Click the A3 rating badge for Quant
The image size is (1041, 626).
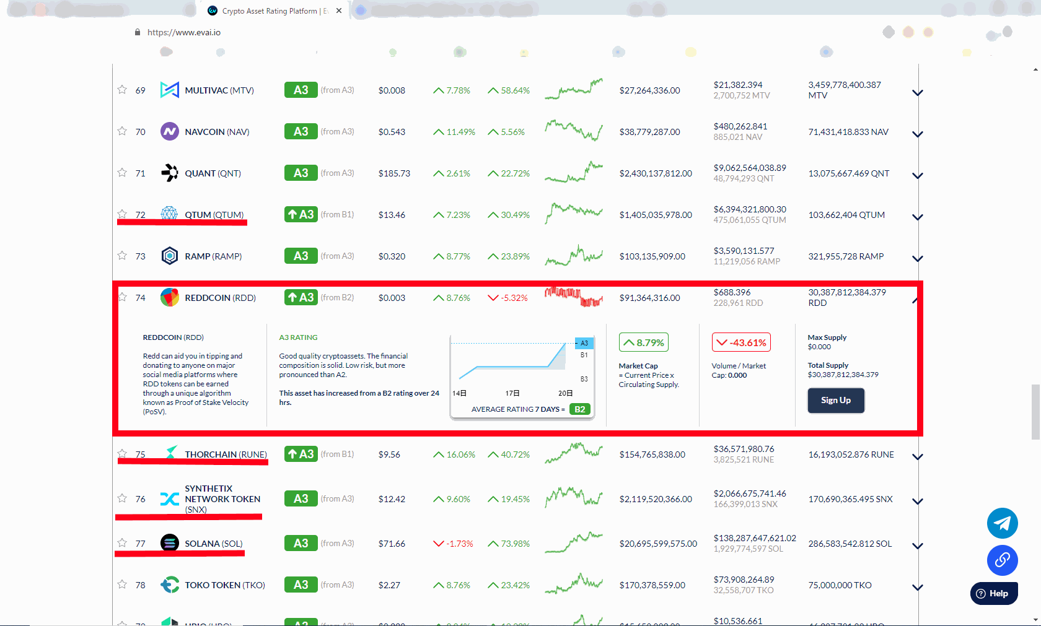tap(301, 173)
